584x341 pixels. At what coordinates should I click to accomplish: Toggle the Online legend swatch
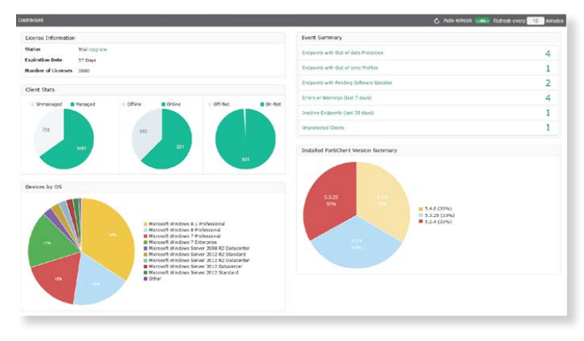tap(164, 103)
